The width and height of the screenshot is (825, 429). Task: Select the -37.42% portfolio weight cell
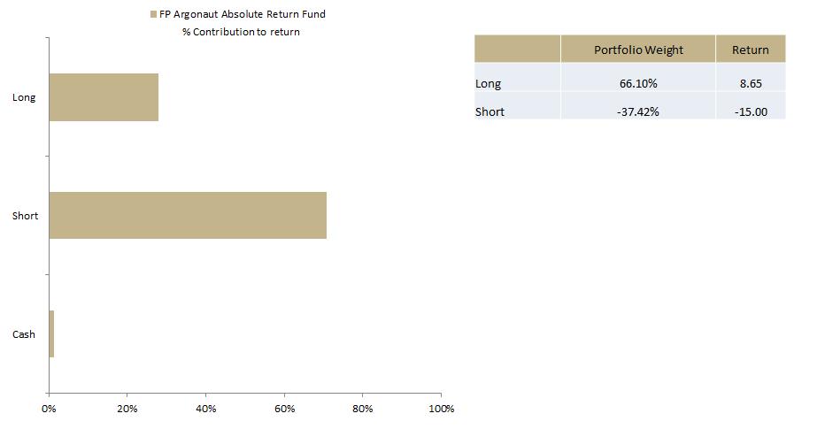pyautogui.click(x=638, y=111)
